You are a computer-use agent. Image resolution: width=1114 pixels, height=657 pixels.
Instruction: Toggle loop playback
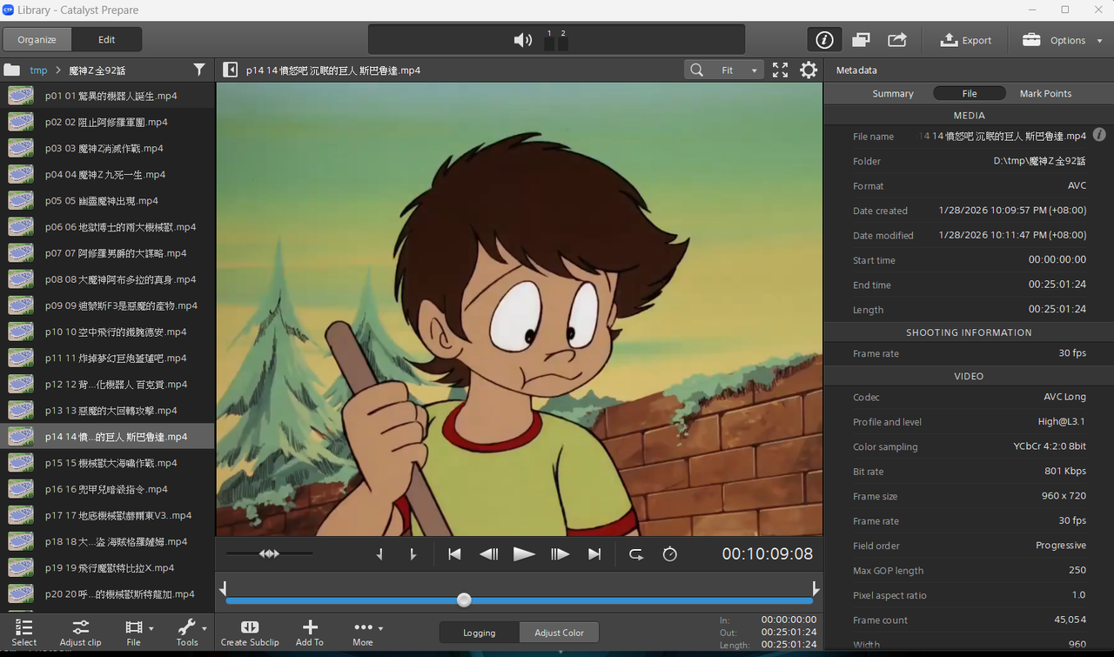coord(636,554)
